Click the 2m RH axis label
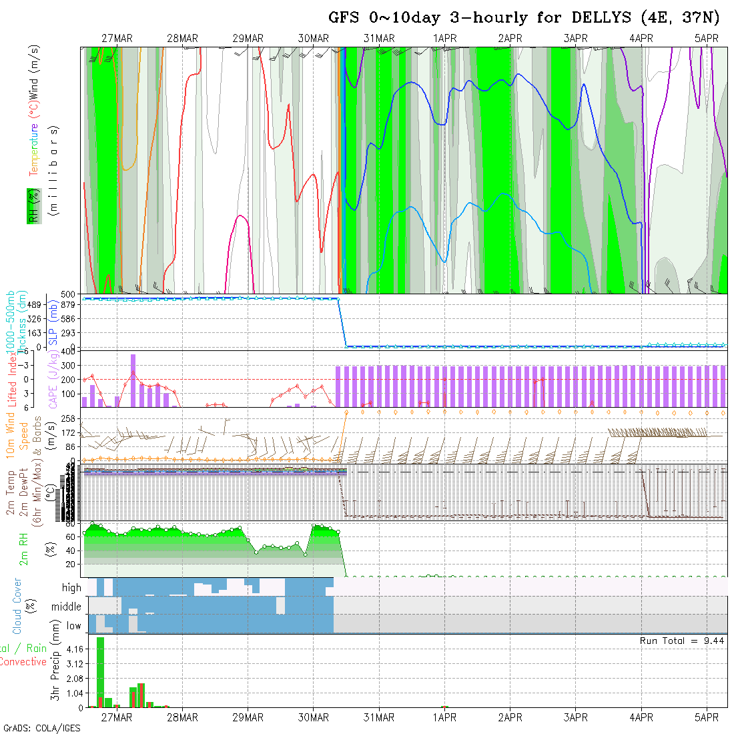The width and height of the screenshot is (734, 734). pyautogui.click(x=23, y=548)
